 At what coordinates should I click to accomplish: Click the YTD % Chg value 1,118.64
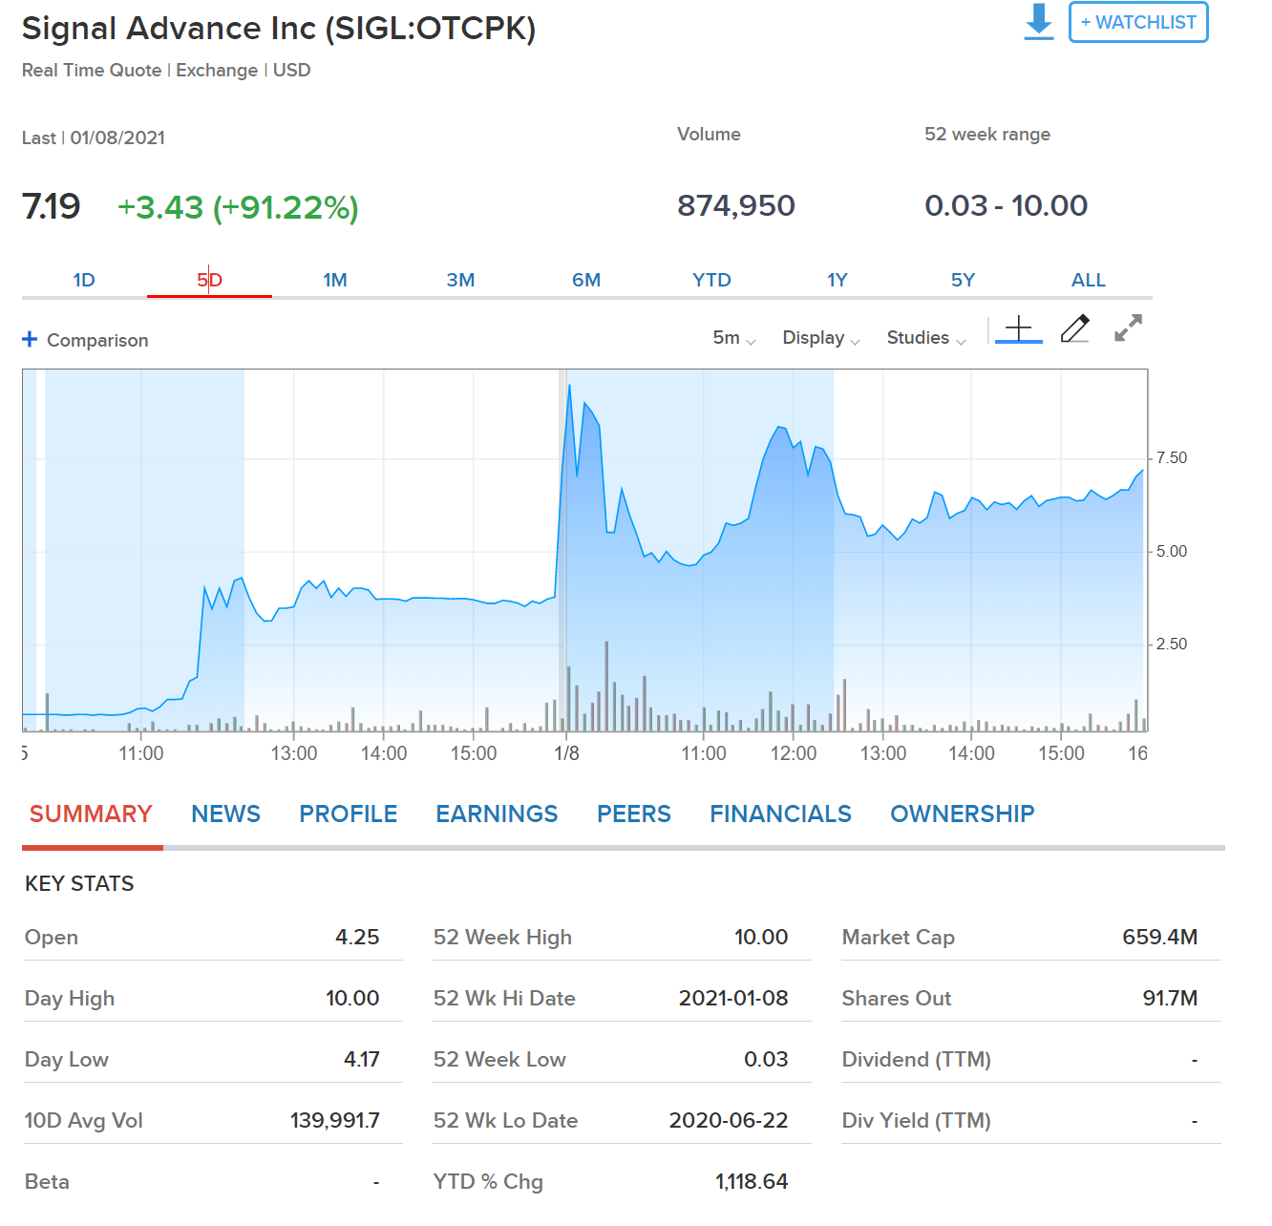[x=752, y=1181]
